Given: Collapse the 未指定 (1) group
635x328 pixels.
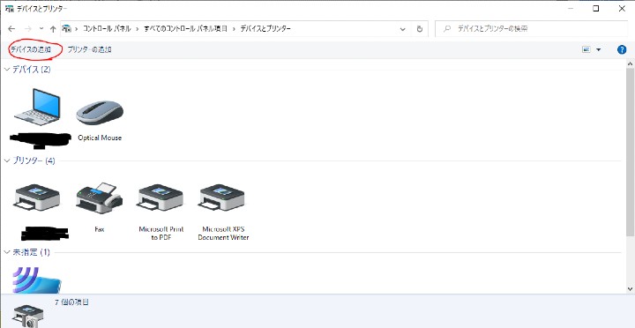Looking at the screenshot, I should tap(7, 252).
